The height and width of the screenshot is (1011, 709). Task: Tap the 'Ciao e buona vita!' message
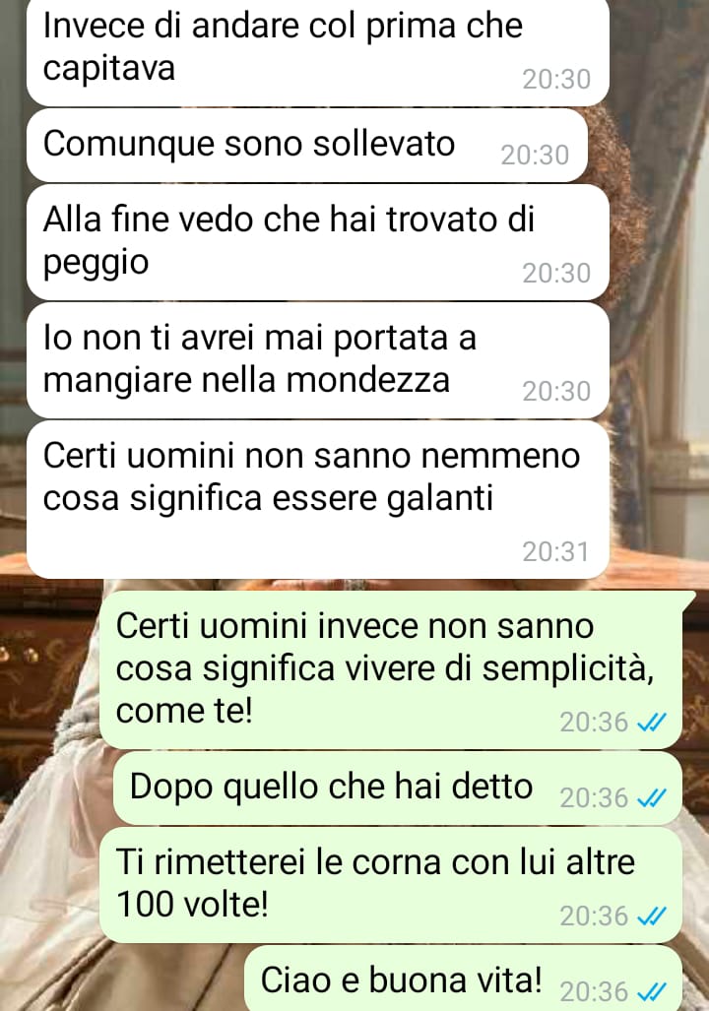click(463, 979)
